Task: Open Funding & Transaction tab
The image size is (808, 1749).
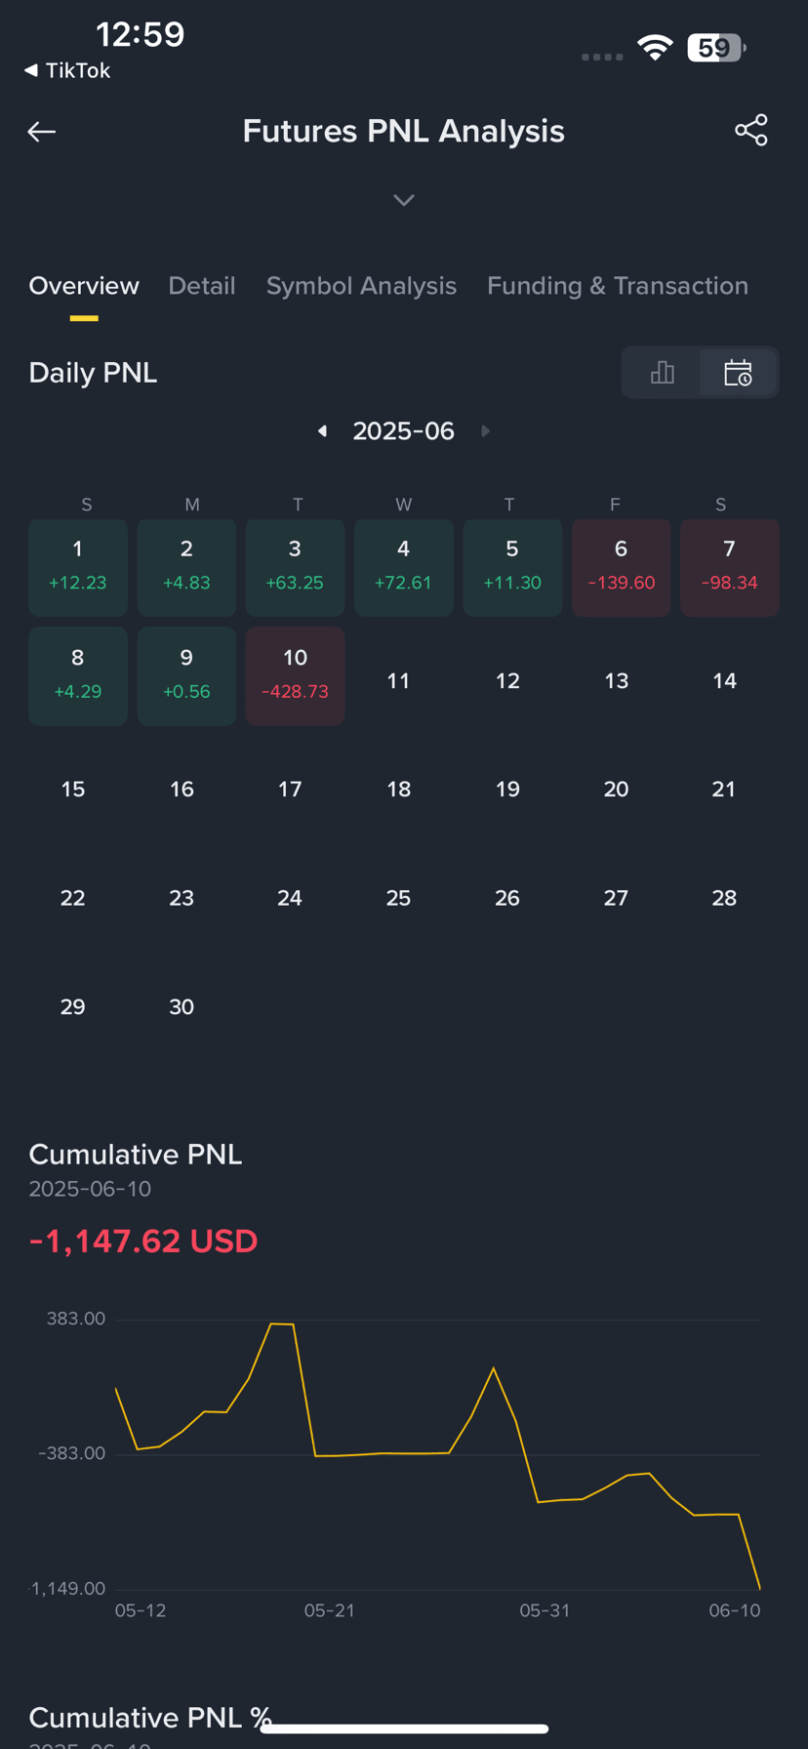Action: (x=618, y=286)
